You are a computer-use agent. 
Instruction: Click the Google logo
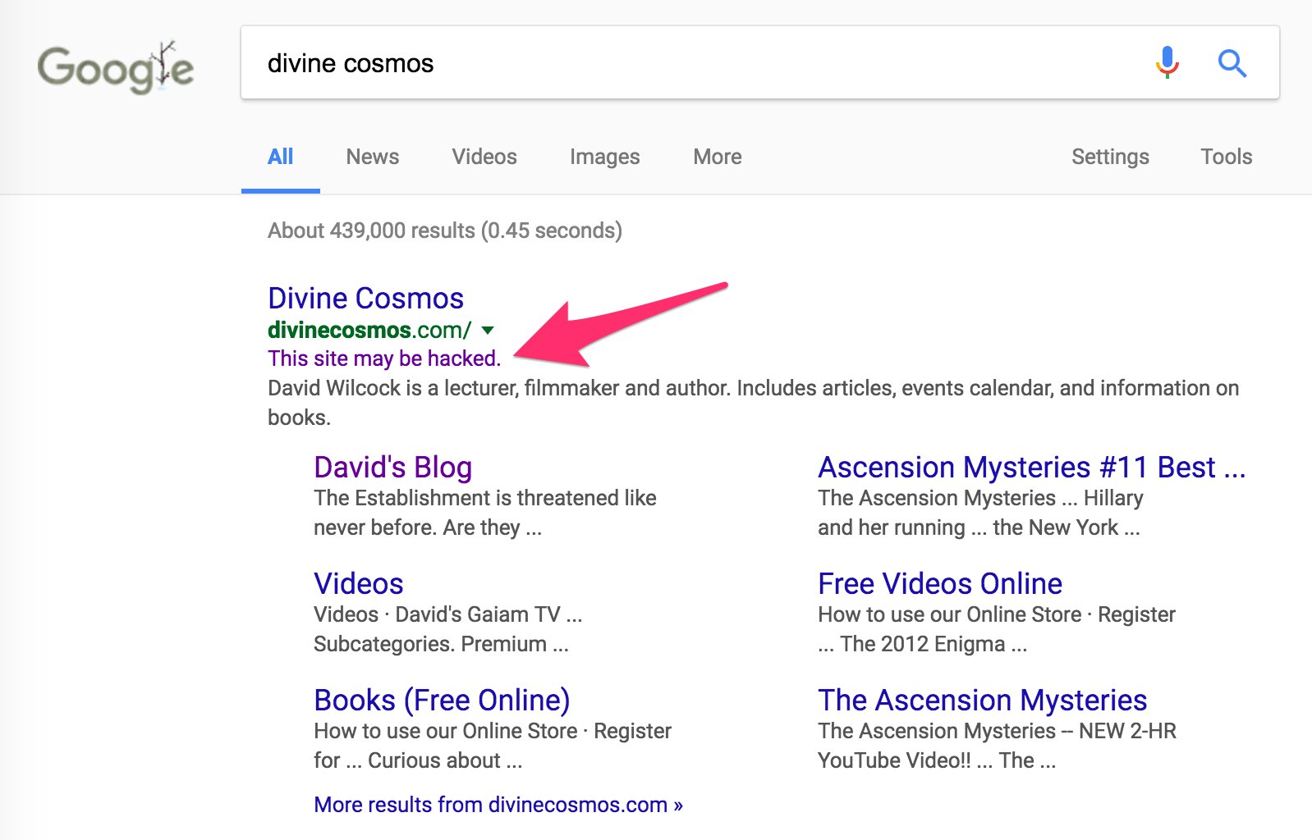point(116,67)
